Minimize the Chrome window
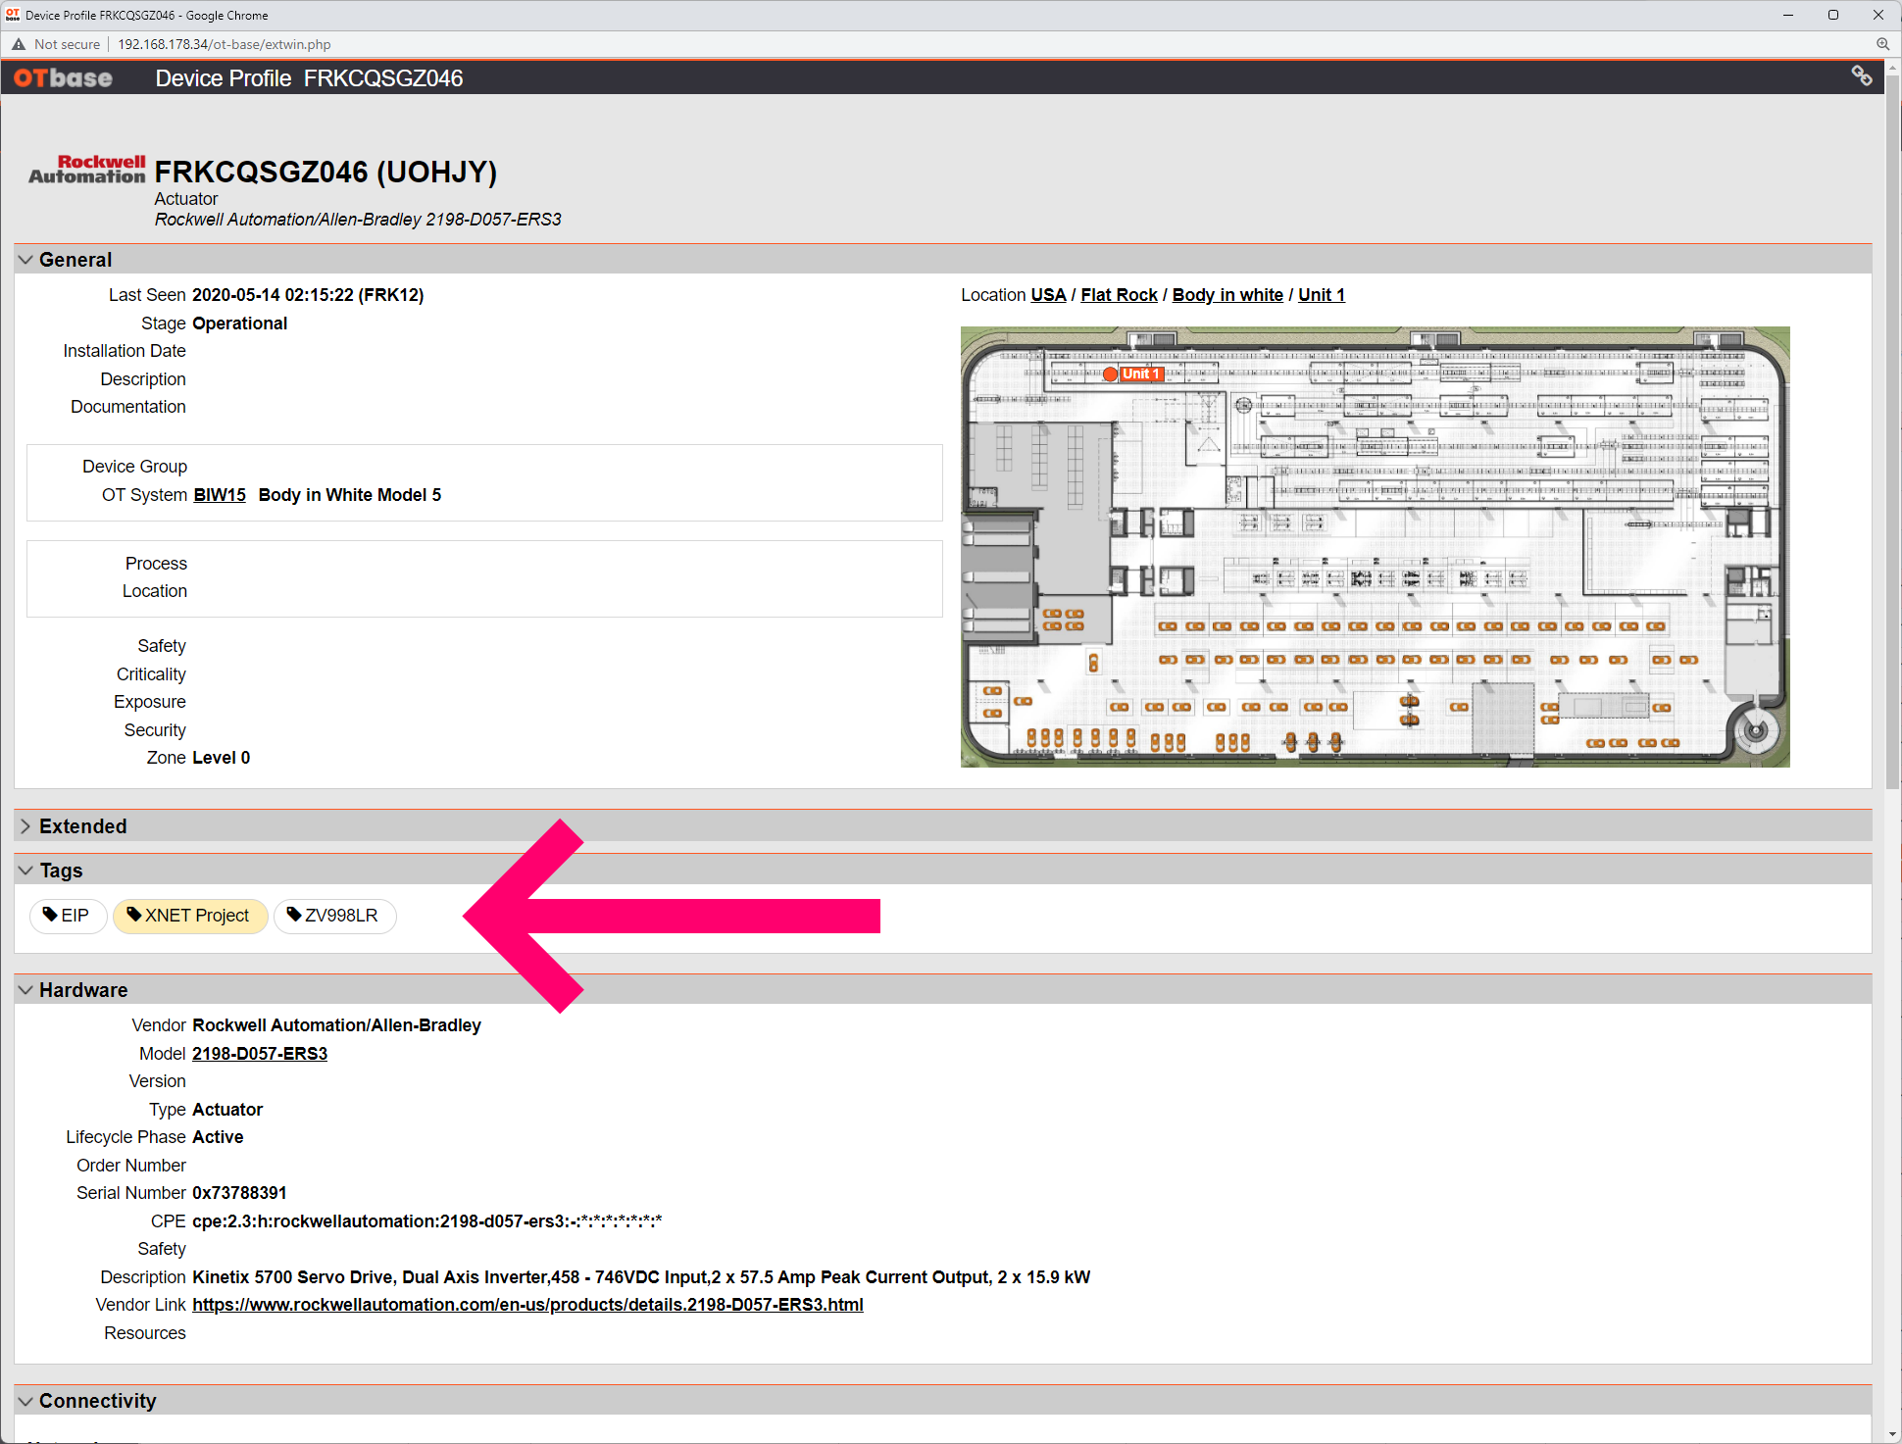Viewport: 1902px width, 1444px height. coord(1788,15)
